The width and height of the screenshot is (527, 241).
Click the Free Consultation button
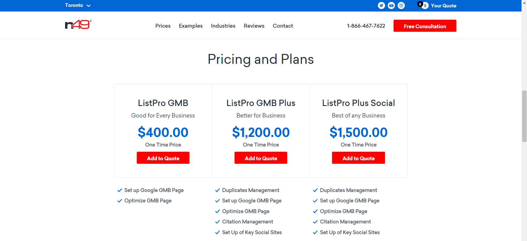(x=425, y=26)
